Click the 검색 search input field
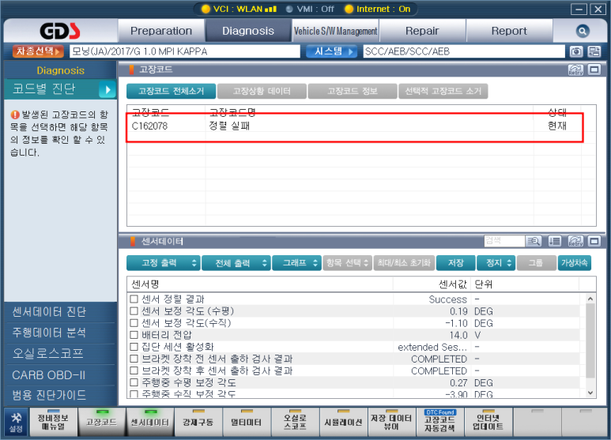 pyautogui.click(x=504, y=241)
